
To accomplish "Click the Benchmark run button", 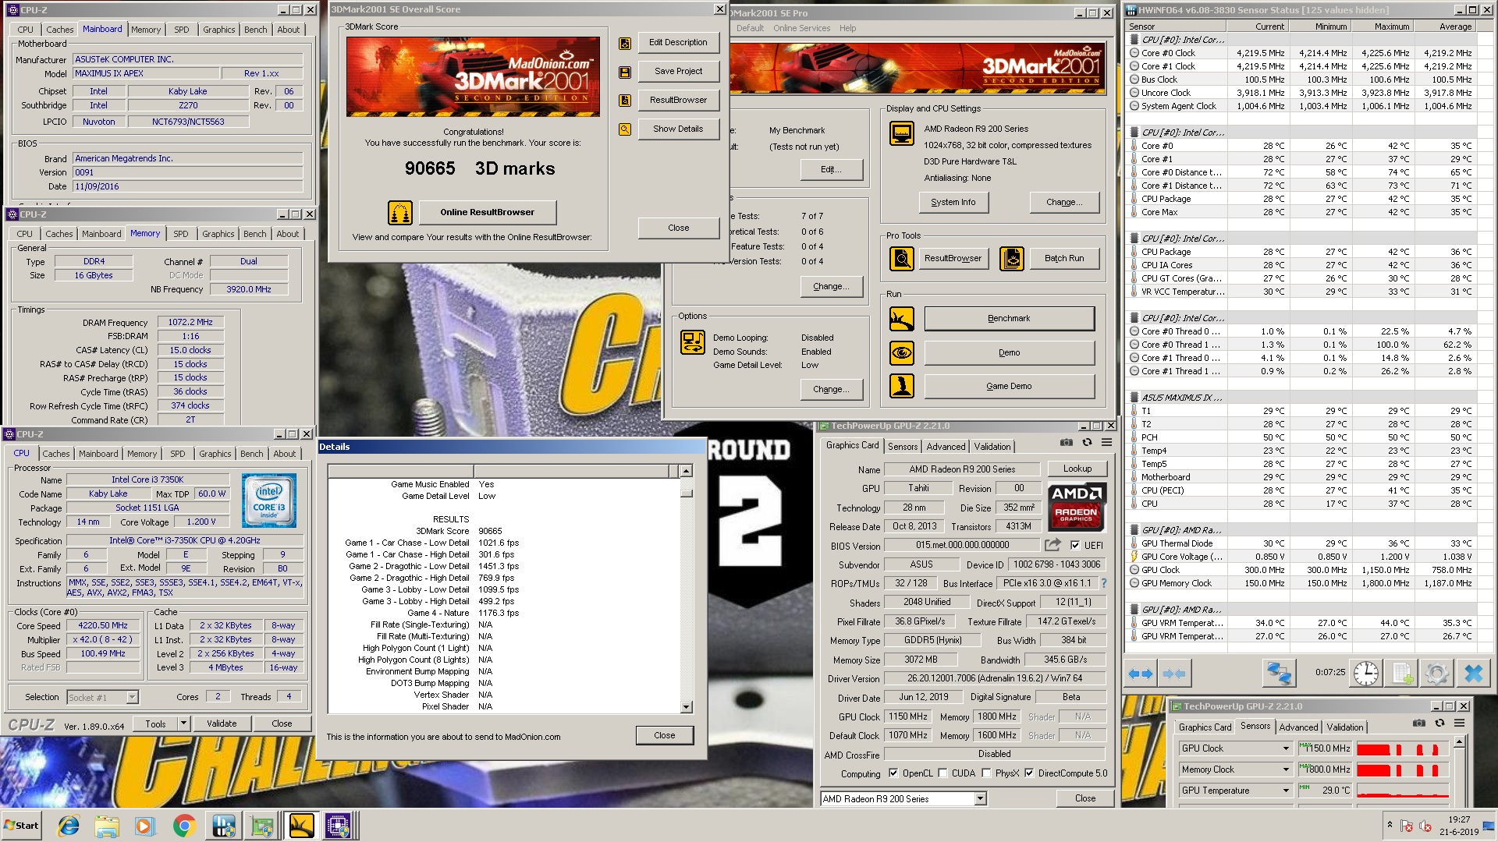I will click(1009, 318).
